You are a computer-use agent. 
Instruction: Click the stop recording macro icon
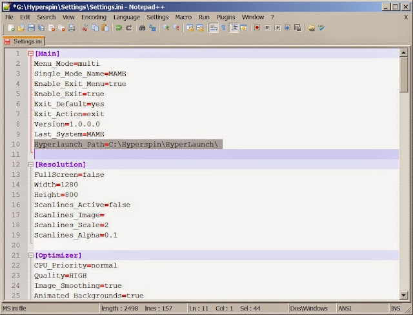[x=267, y=28]
